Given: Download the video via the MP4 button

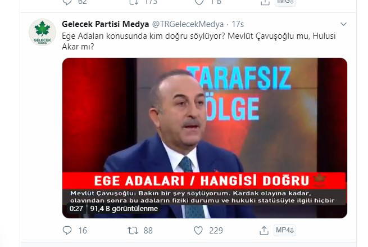Looking at the screenshot, I should tap(284, 230).
